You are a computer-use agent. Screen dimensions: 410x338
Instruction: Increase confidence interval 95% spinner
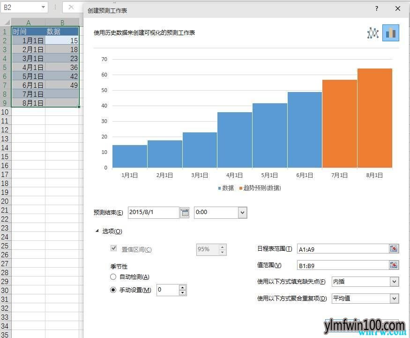pyautogui.click(x=222, y=247)
